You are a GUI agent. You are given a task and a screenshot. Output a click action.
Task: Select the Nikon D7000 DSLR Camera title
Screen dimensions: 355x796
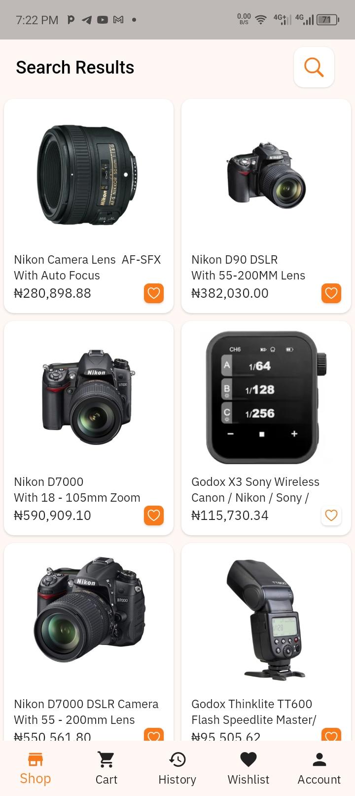point(86,704)
